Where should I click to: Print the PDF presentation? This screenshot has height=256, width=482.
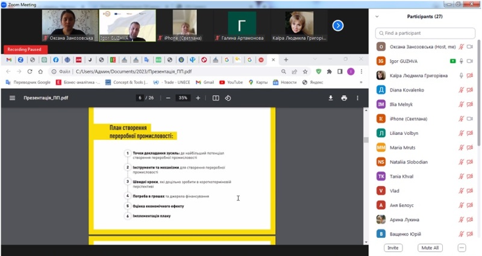pos(344,98)
